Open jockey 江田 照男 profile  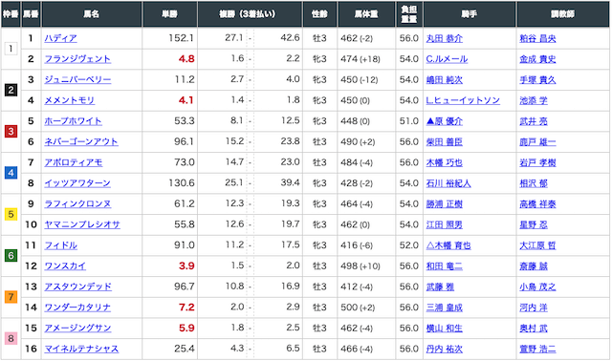click(444, 224)
